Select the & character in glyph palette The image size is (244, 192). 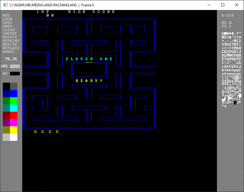[x=230, y=37]
